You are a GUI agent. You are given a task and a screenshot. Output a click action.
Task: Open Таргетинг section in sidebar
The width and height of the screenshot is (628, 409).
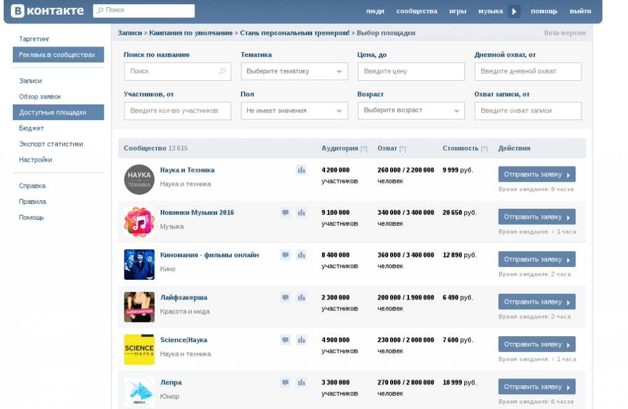34,39
